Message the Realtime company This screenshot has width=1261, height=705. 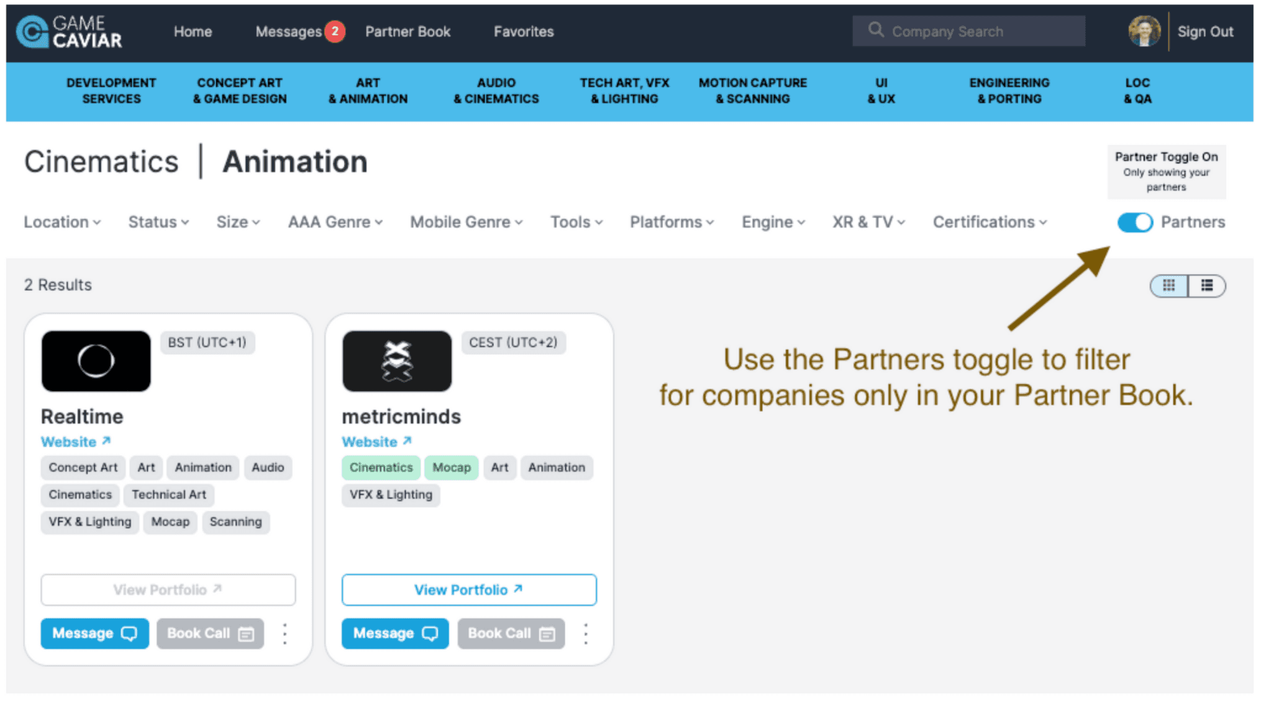click(94, 634)
